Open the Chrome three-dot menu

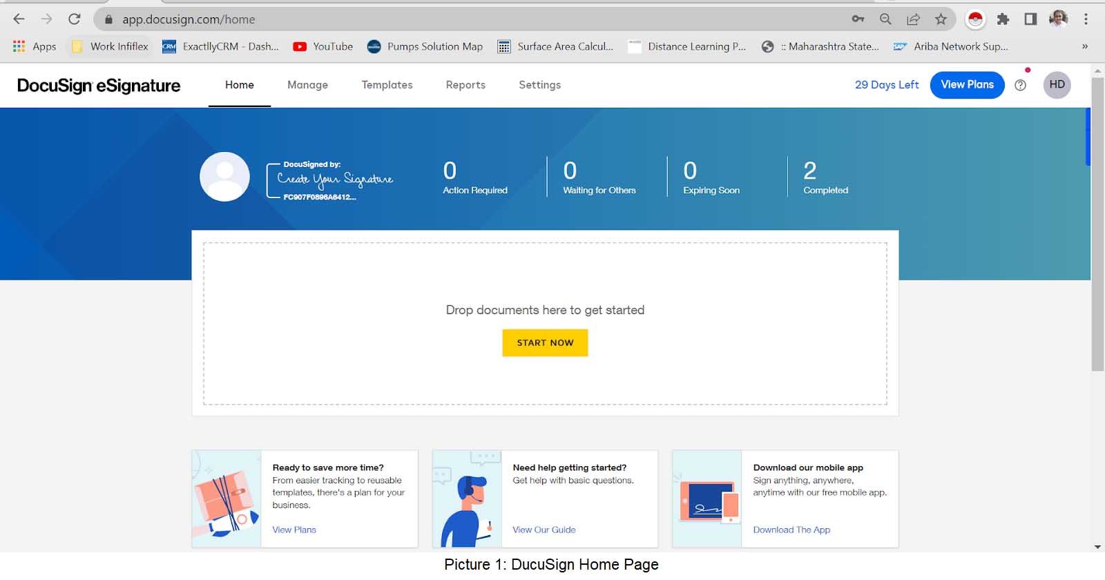1086,19
